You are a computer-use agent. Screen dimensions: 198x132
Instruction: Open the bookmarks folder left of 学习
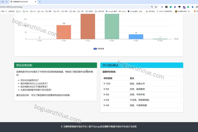(49, 11)
